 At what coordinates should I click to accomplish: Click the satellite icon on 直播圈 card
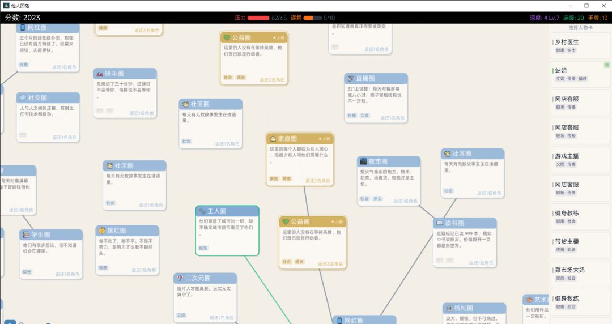coord(351,78)
